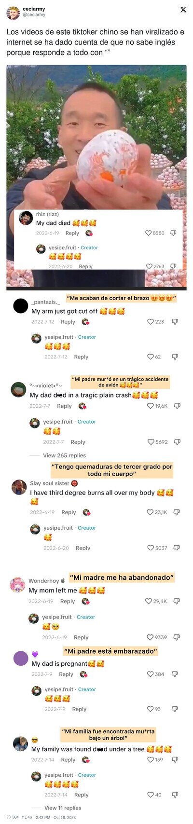Click the tweet heart icon showing 584
Viewport: 193px width, 824px height.
8,817
